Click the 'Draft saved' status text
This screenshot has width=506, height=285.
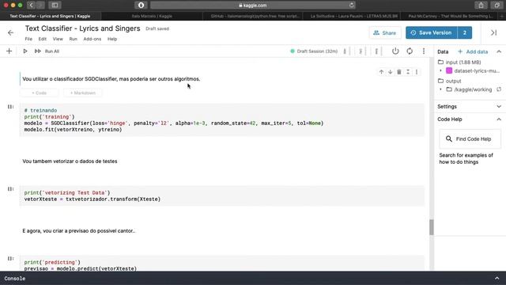pos(157,28)
